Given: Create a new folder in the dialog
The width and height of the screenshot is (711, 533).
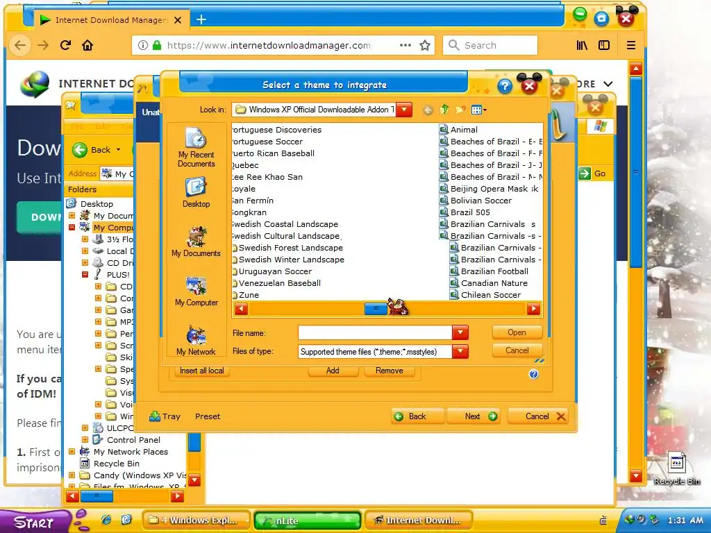Looking at the screenshot, I should (460, 110).
